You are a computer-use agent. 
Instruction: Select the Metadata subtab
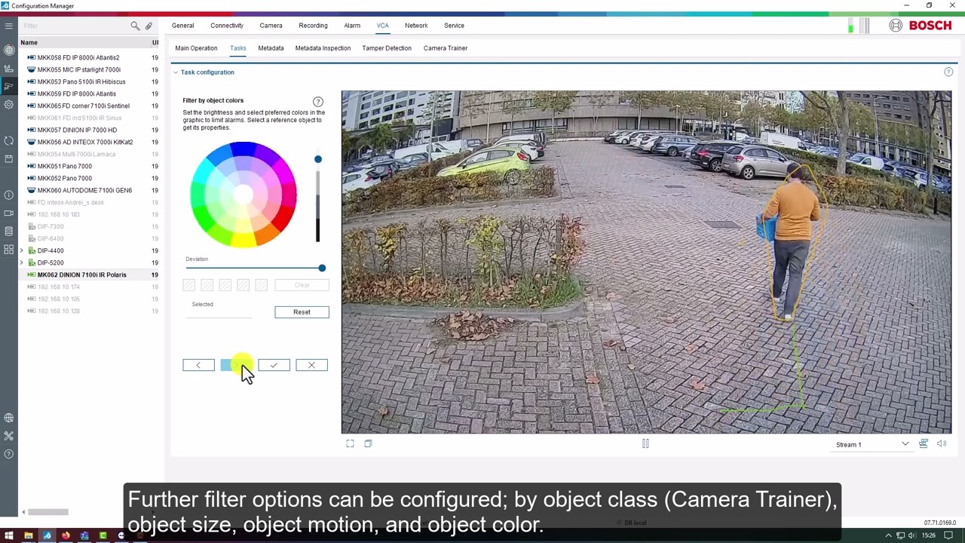pos(271,48)
